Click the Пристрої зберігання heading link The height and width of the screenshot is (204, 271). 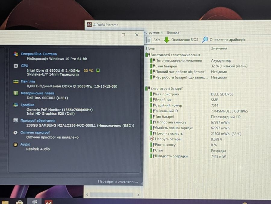pos(38,121)
